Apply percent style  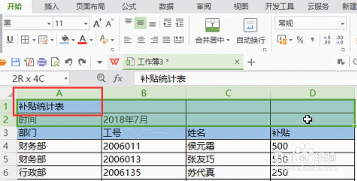pyautogui.click(x=300, y=40)
